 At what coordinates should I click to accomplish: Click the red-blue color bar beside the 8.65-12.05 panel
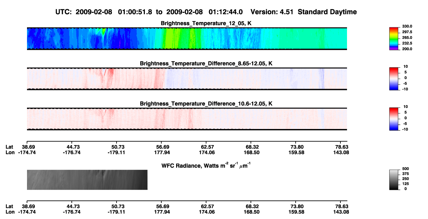[394, 78]
